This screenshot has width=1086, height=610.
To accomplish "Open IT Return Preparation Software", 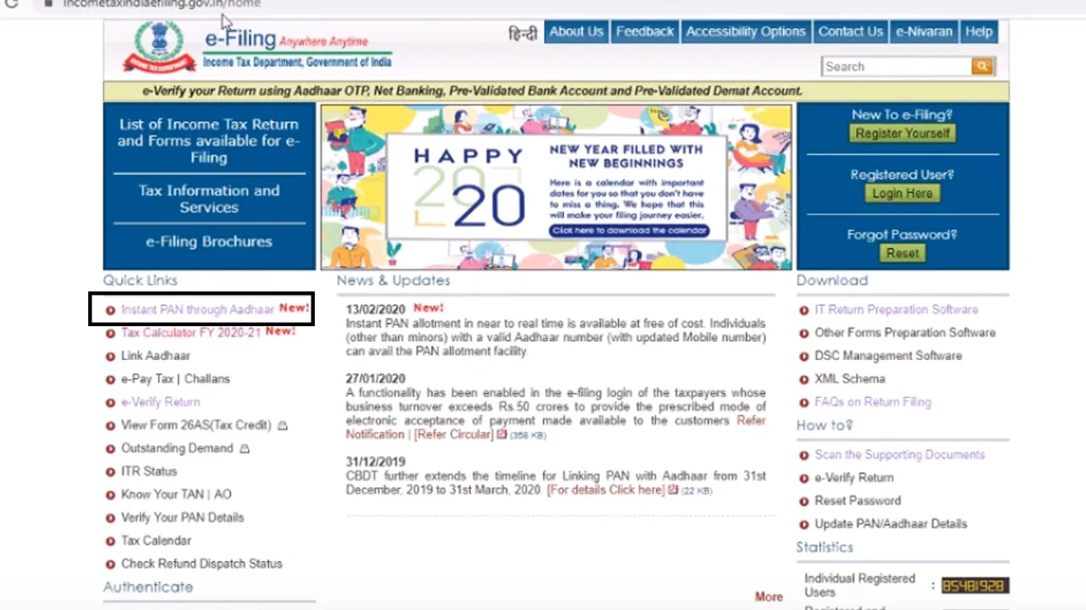I will tap(896, 310).
